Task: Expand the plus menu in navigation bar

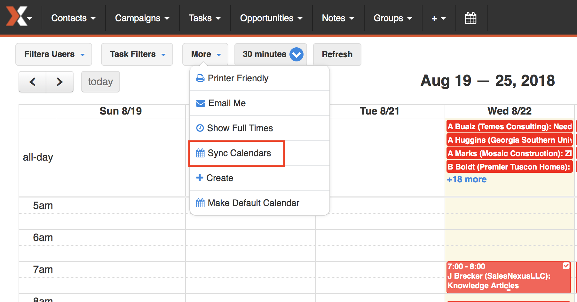Action: tap(439, 18)
